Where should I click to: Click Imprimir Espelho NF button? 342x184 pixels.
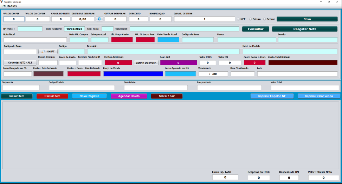pyautogui.click(x=272, y=96)
